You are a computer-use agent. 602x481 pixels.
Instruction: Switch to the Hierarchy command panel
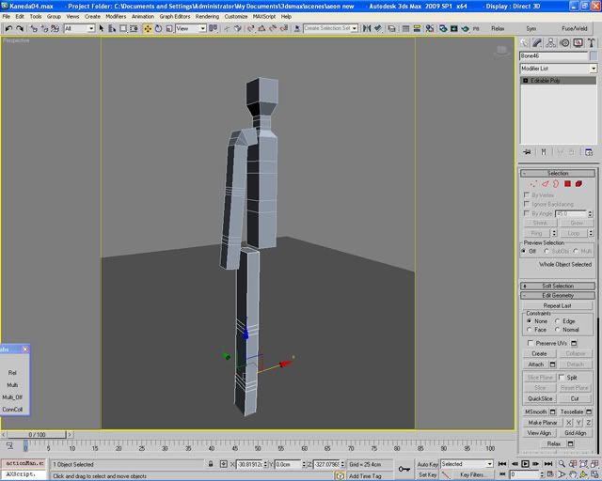[551, 43]
